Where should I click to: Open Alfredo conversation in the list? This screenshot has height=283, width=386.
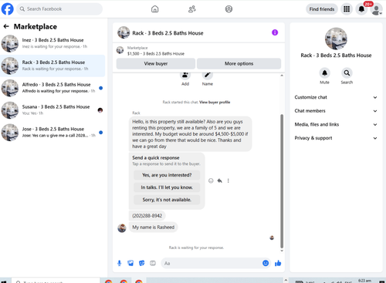pos(52,88)
